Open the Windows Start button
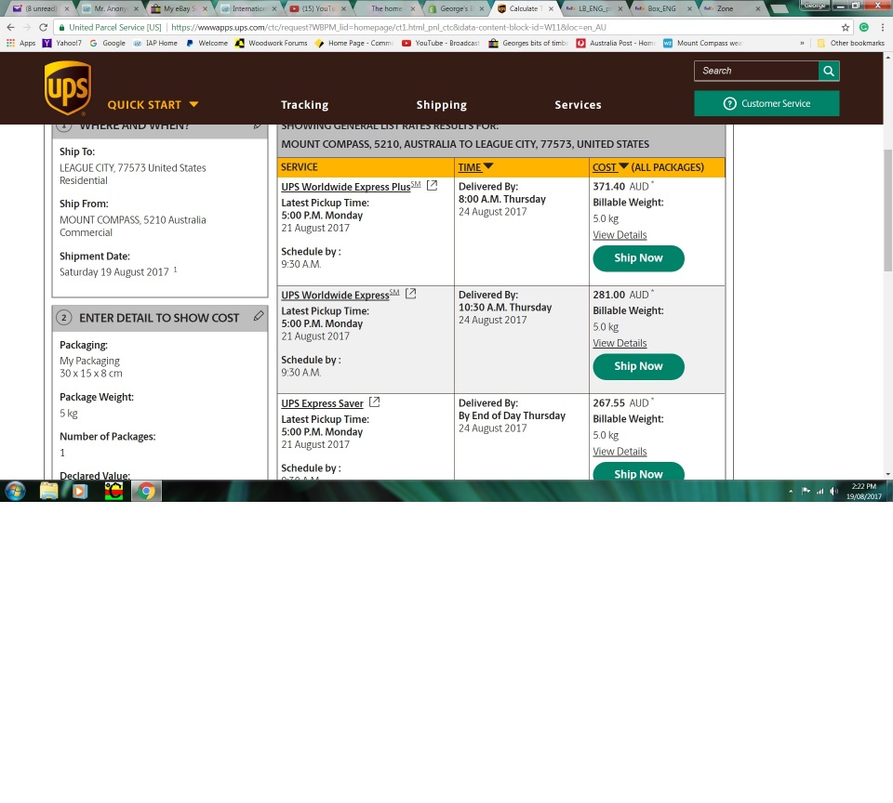The height and width of the screenshot is (803, 893). click(x=15, y=491)
